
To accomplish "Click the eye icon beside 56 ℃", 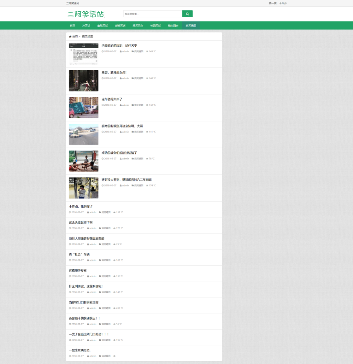I will pos(115,324).
